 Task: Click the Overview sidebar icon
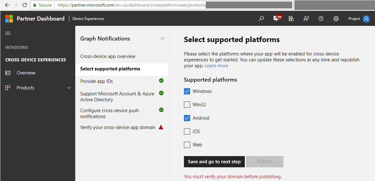[x=8, y=73]
